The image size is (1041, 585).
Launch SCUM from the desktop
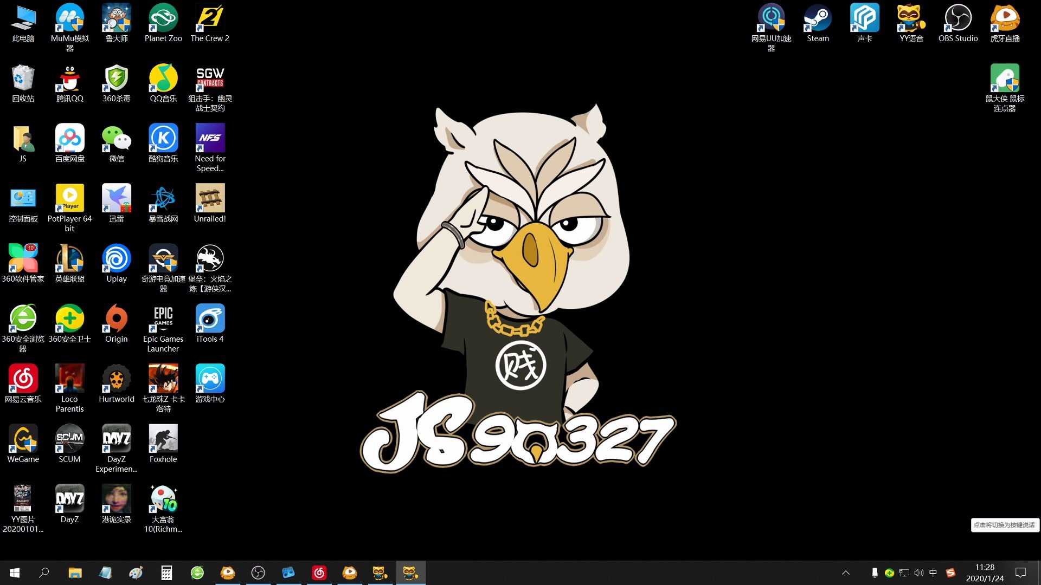69,439
